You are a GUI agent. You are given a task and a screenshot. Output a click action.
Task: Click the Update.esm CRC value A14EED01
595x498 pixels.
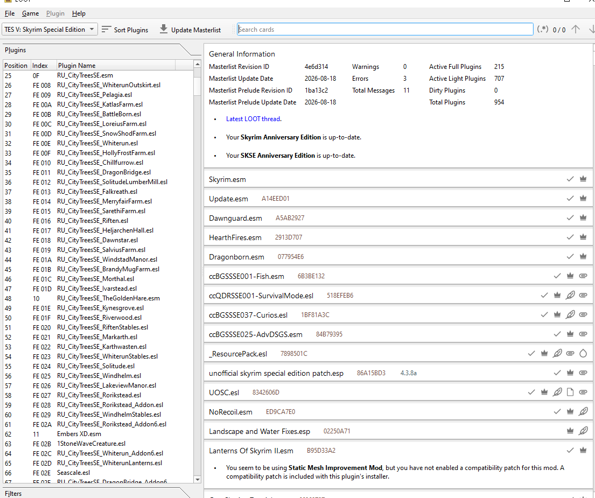click(x=276, y=199)
